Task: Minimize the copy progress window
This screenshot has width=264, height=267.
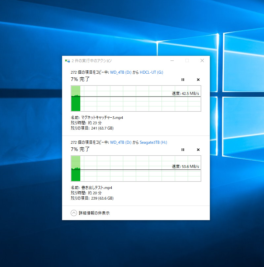Action: coord(172,60)
